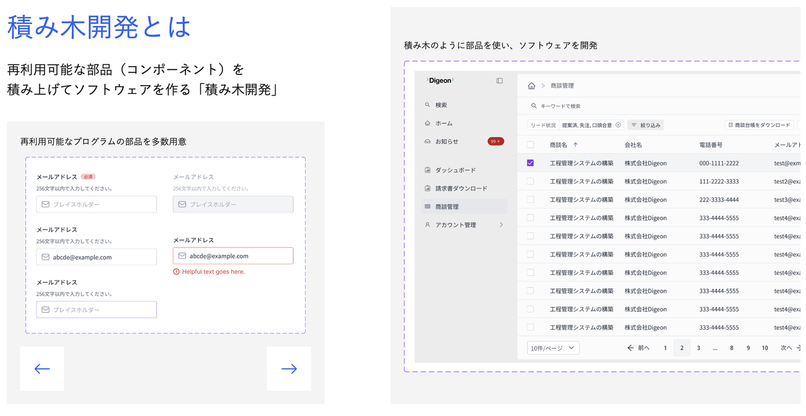
Task: Sort by 商談名 using arrow icon
Action: [x=575, y=144]
